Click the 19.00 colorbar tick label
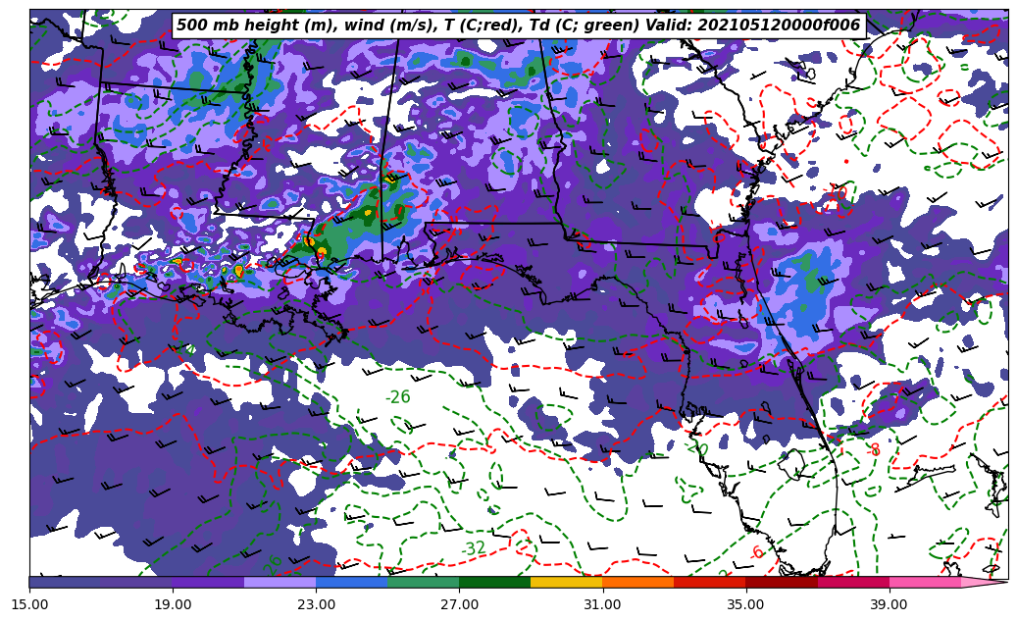 click(x=173, y=604)
